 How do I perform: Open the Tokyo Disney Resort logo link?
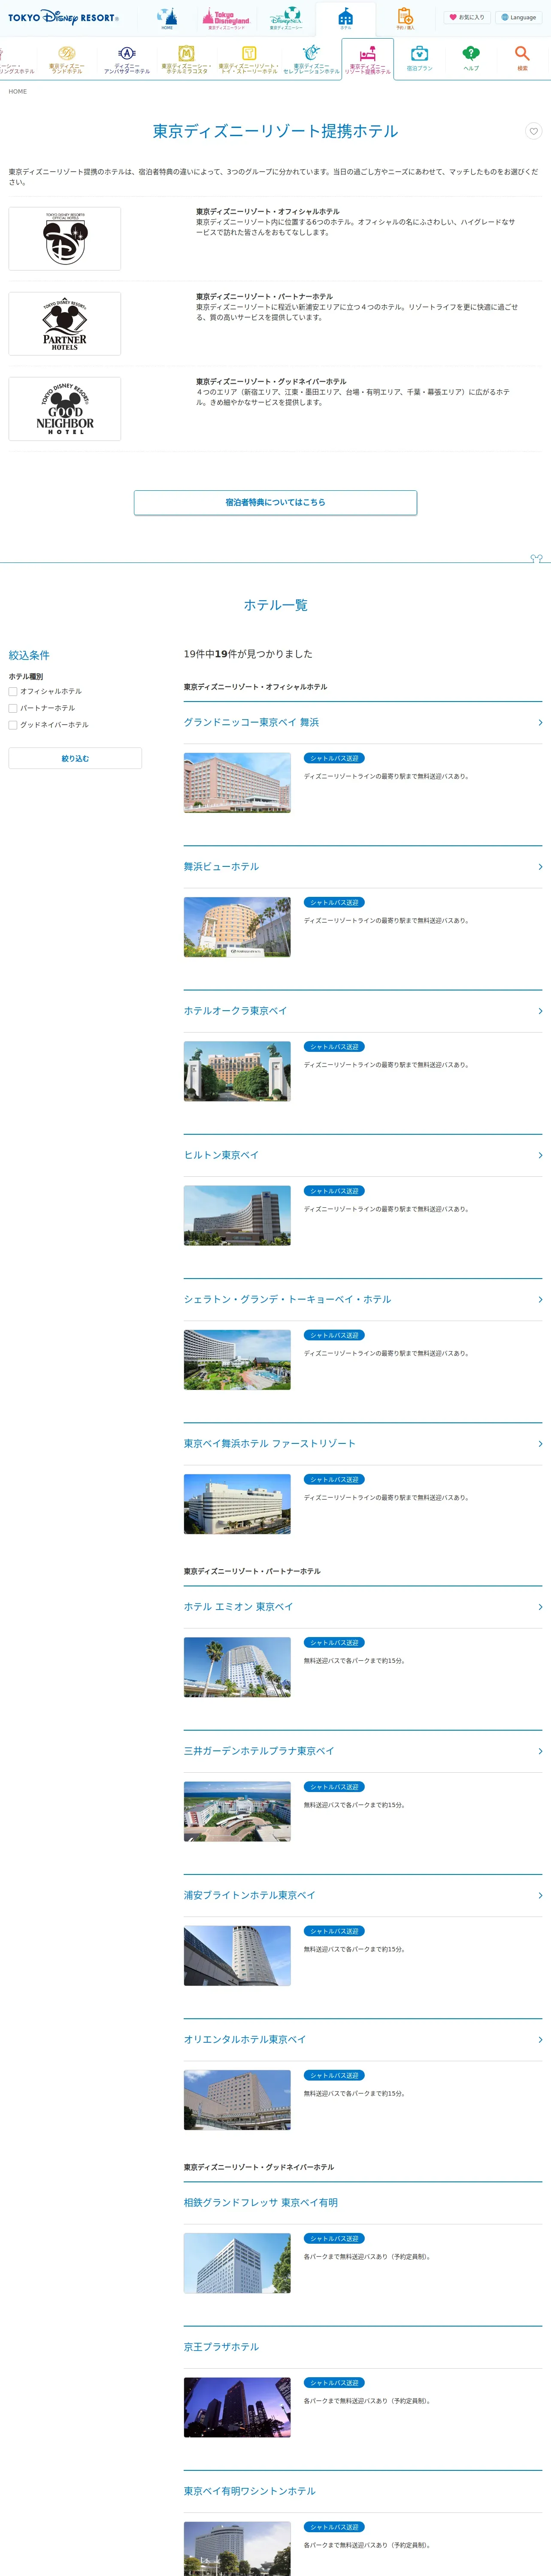click(63, 17)
